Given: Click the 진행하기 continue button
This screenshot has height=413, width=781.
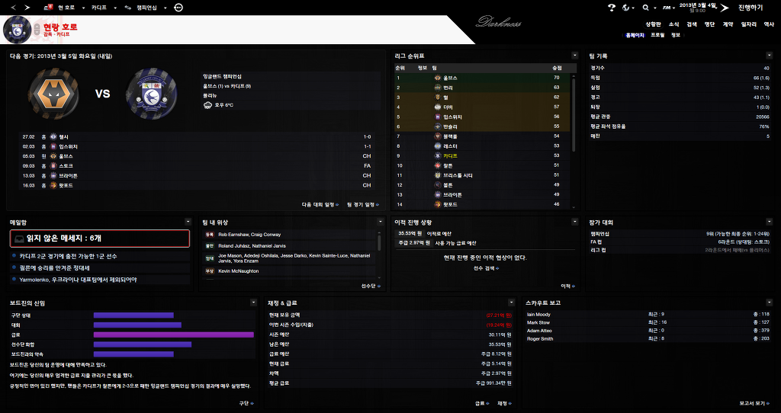Looking at the screenshot, I should tap(750, 8).
